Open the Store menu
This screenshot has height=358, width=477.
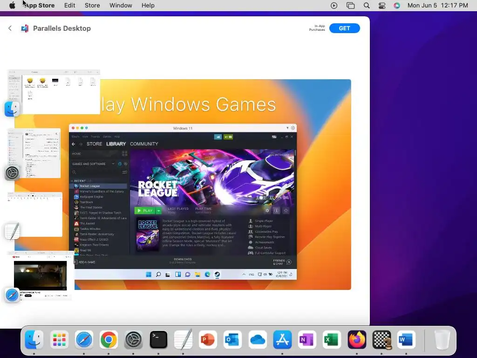[92, 6]
